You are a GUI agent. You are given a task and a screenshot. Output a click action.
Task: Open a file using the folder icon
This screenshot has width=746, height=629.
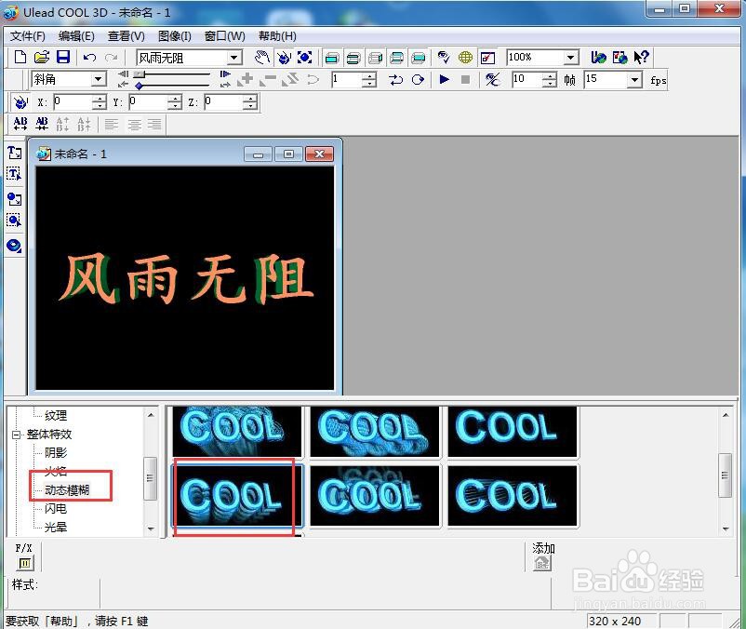[42, 58]
